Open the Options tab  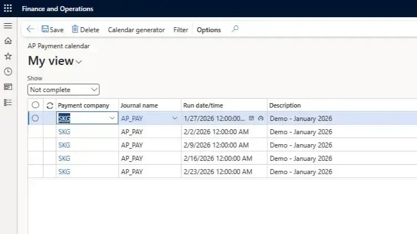pos(208,30)
